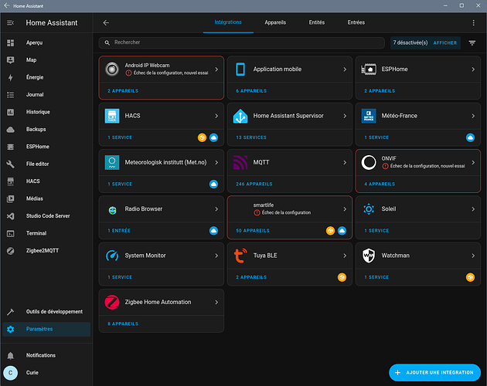Click the Watchman shield logo
487x386 pixels.
click(x=369, y=256)
